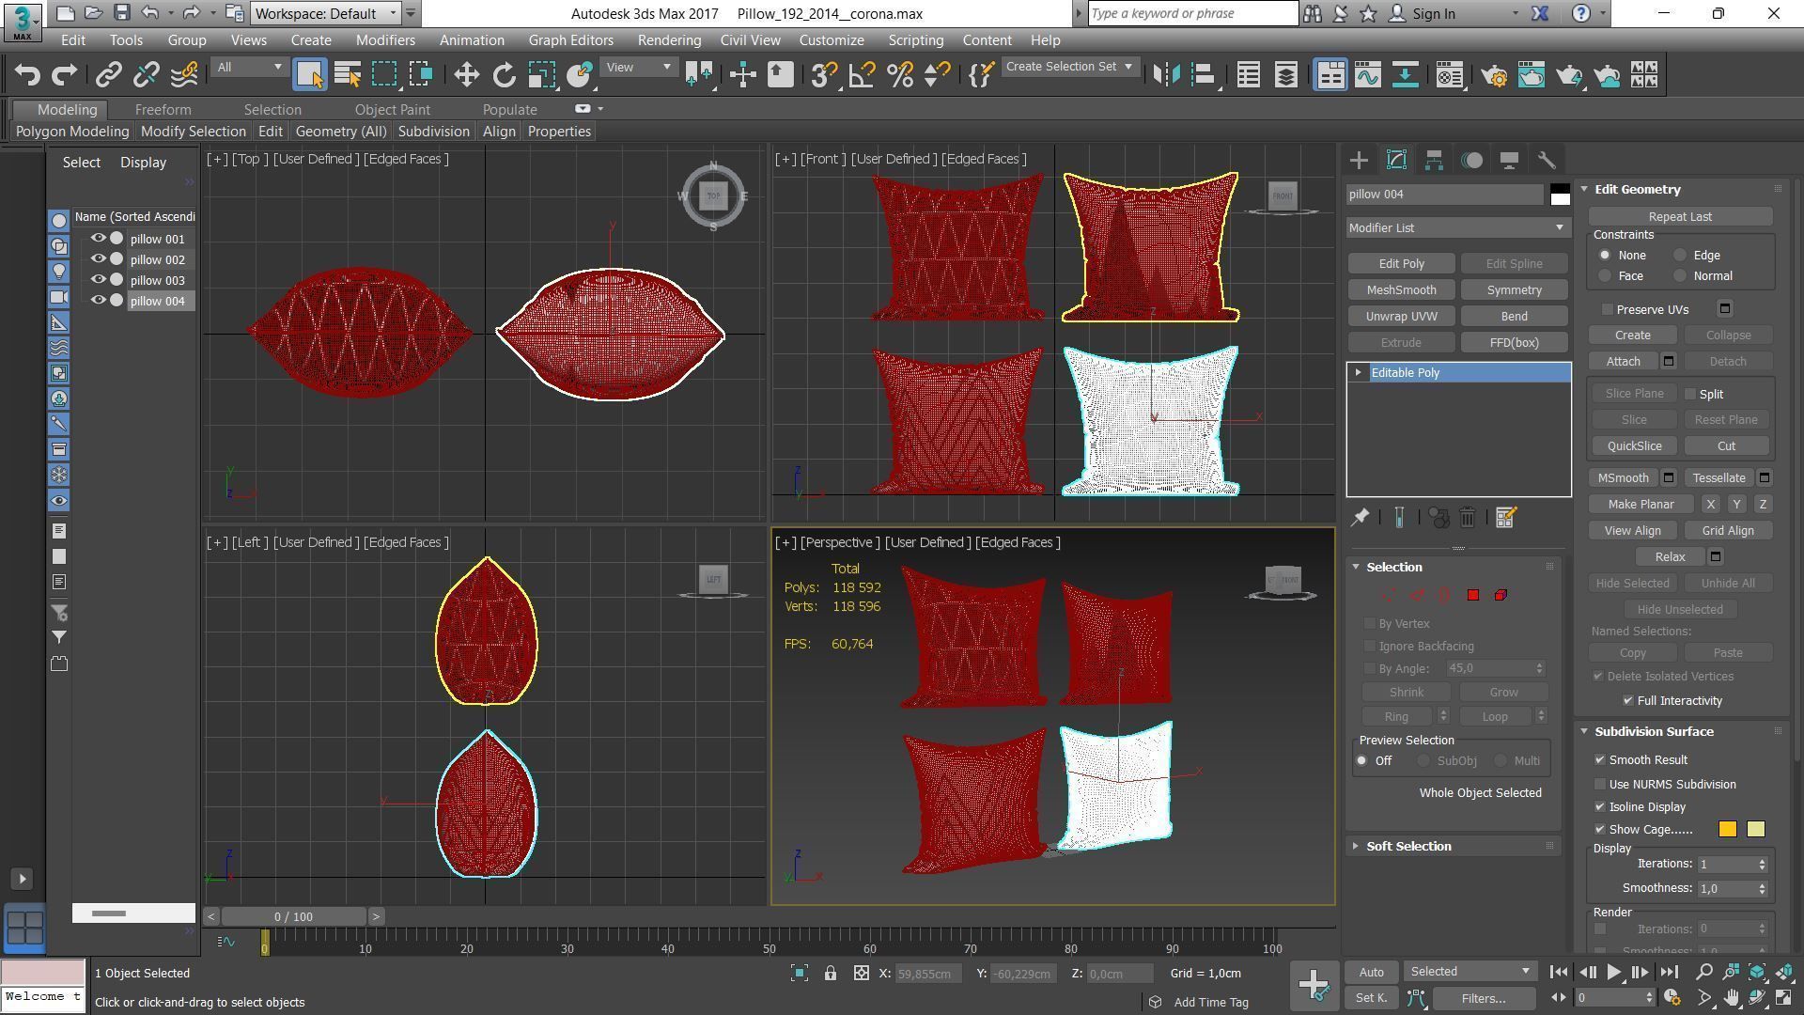Screen dimensions: 1804x1015
Task: Switch to Create command panel tab
Action: click(x=1359, y=161)
